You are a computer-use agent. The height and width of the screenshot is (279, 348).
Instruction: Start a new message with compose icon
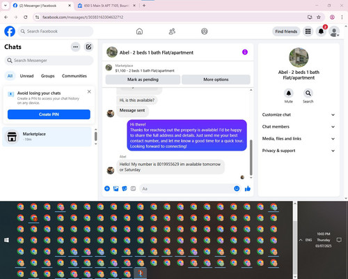pos(88,47)
